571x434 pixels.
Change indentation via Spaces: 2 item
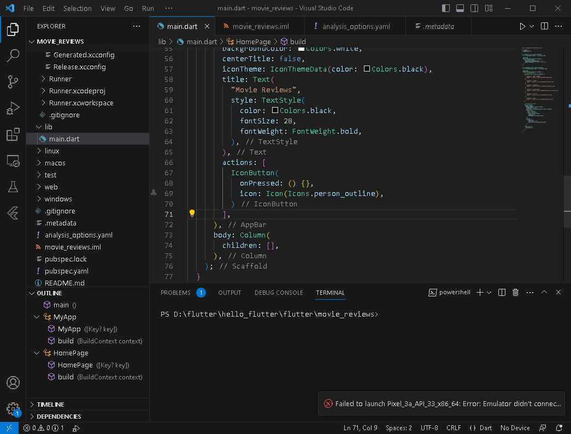point(399,428)
